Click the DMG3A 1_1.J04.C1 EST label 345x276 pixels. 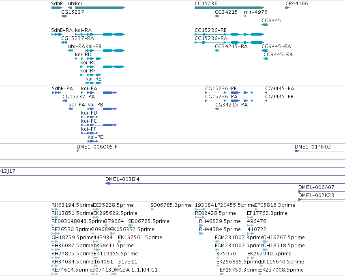click(x=135, y=270)
